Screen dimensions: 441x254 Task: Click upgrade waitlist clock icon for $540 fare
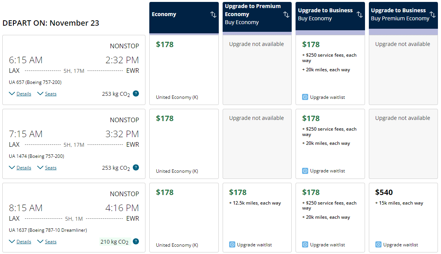click(378, 244)
